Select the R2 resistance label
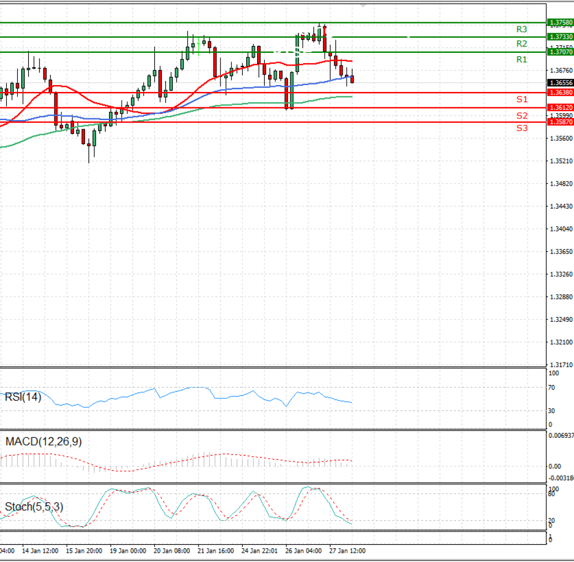This screenshot has height=562, width=574. click(x=522, y=44)
